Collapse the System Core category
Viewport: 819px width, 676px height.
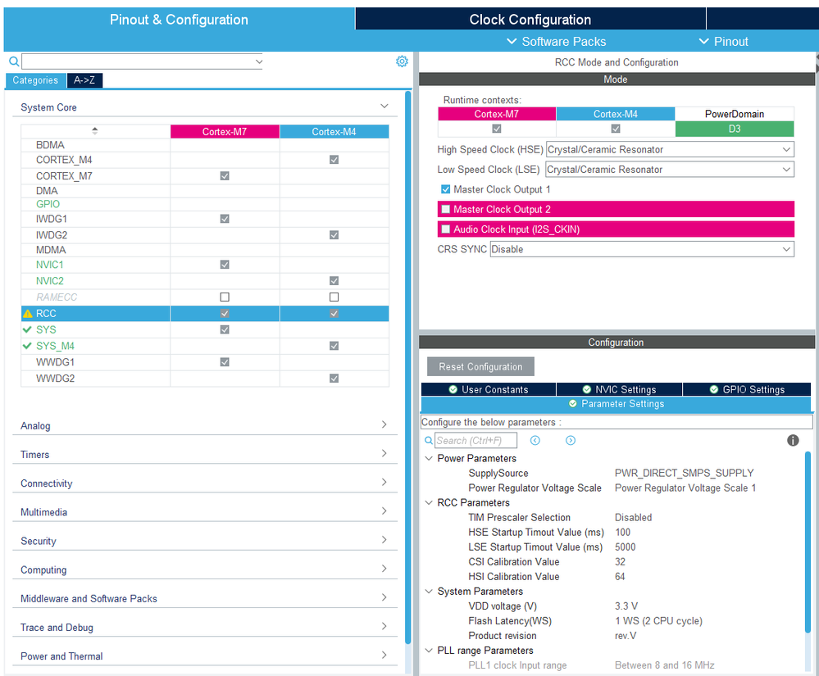384,106
